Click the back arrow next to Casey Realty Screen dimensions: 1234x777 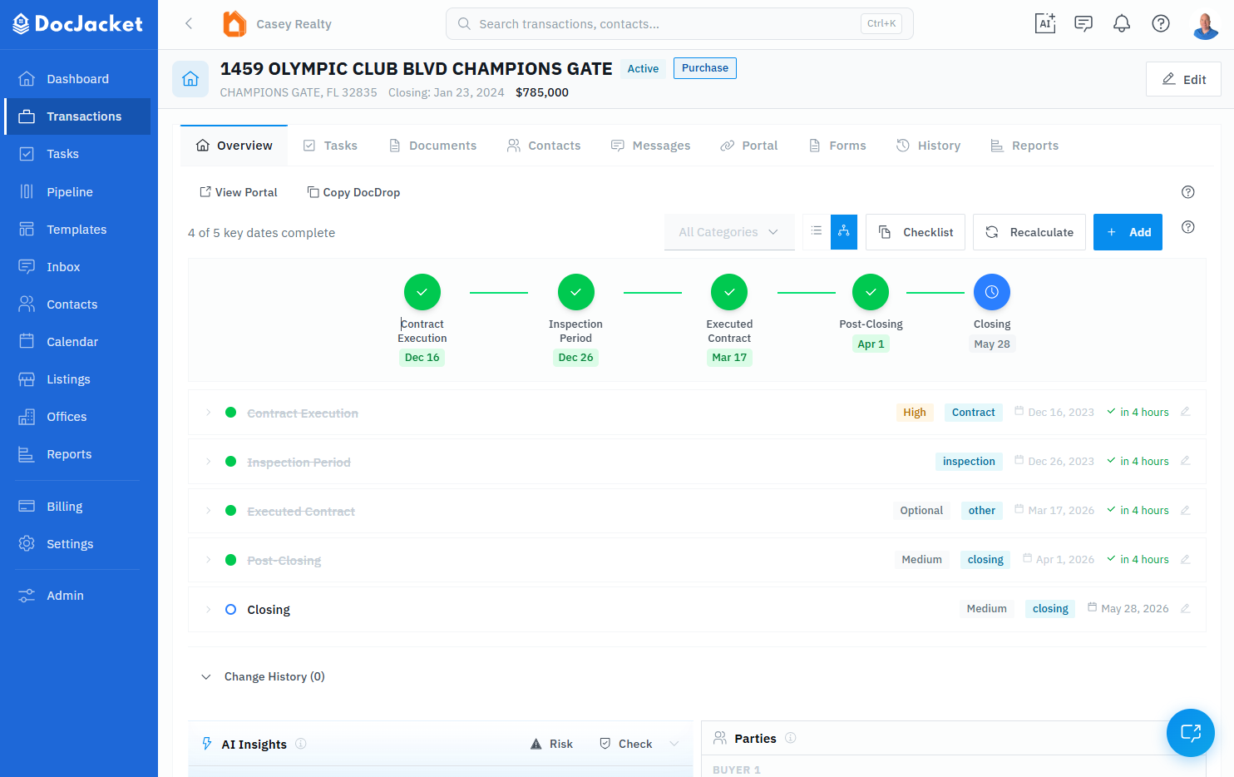pos(189,23)
